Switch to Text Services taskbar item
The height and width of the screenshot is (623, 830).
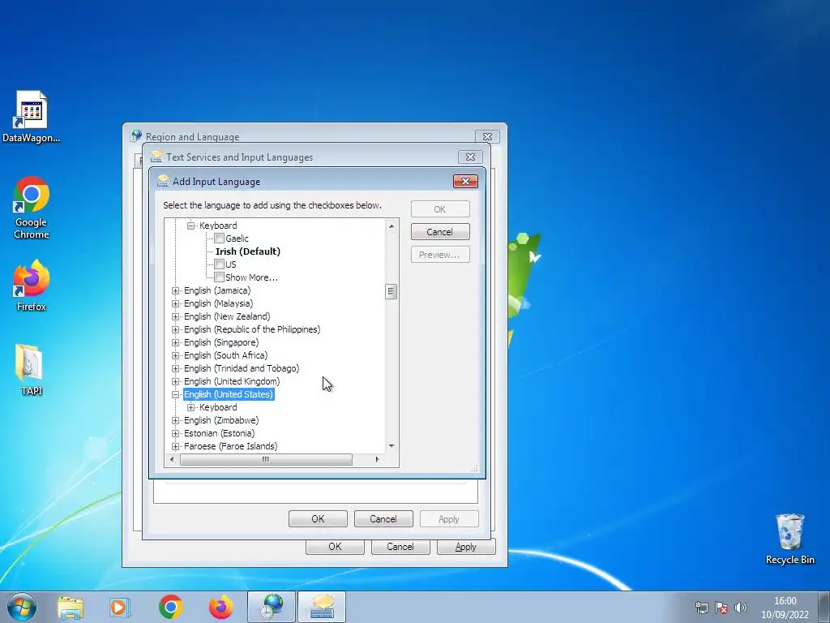tap(322, 607)
